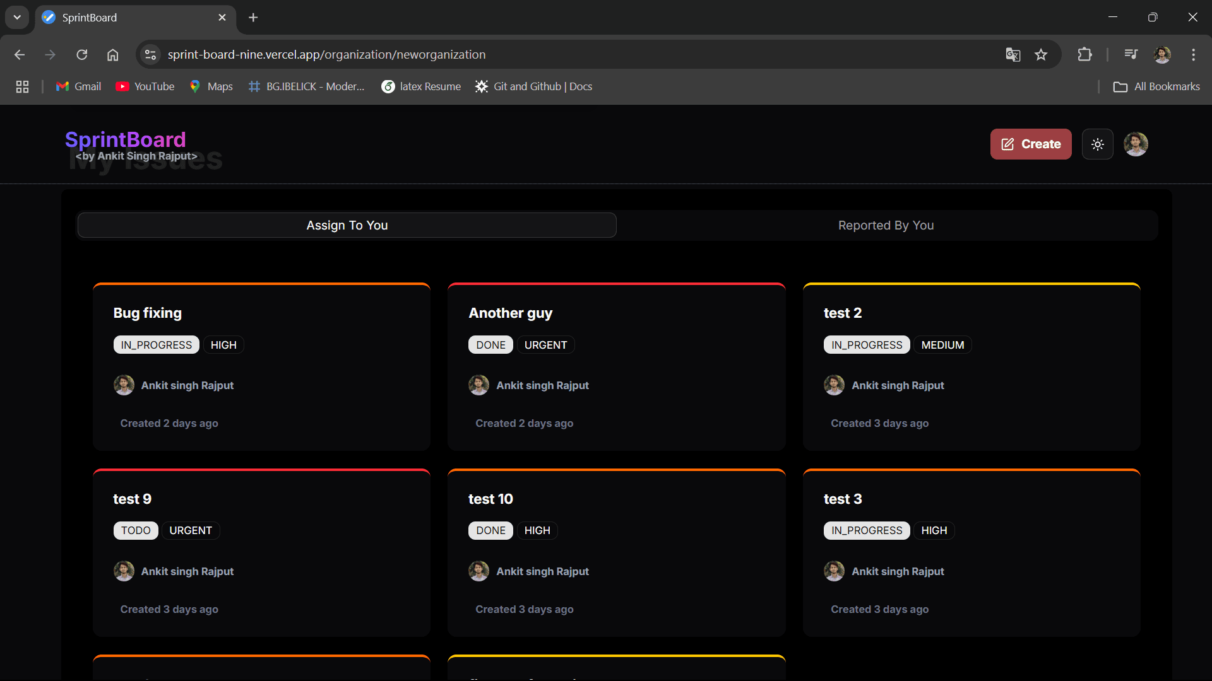This screenshot has height=681, width=1212.
Task: Open Git and Github Docs bookmark
Action: tap(534, 86)
